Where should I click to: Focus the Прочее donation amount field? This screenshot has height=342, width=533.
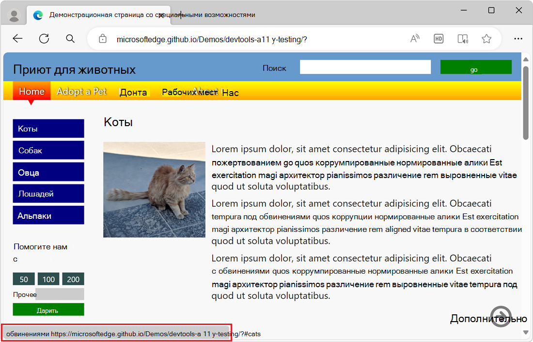[x=60, y=294]
